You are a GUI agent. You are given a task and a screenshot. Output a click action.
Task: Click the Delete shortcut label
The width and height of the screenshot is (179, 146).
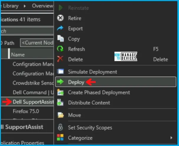point(160,59)
